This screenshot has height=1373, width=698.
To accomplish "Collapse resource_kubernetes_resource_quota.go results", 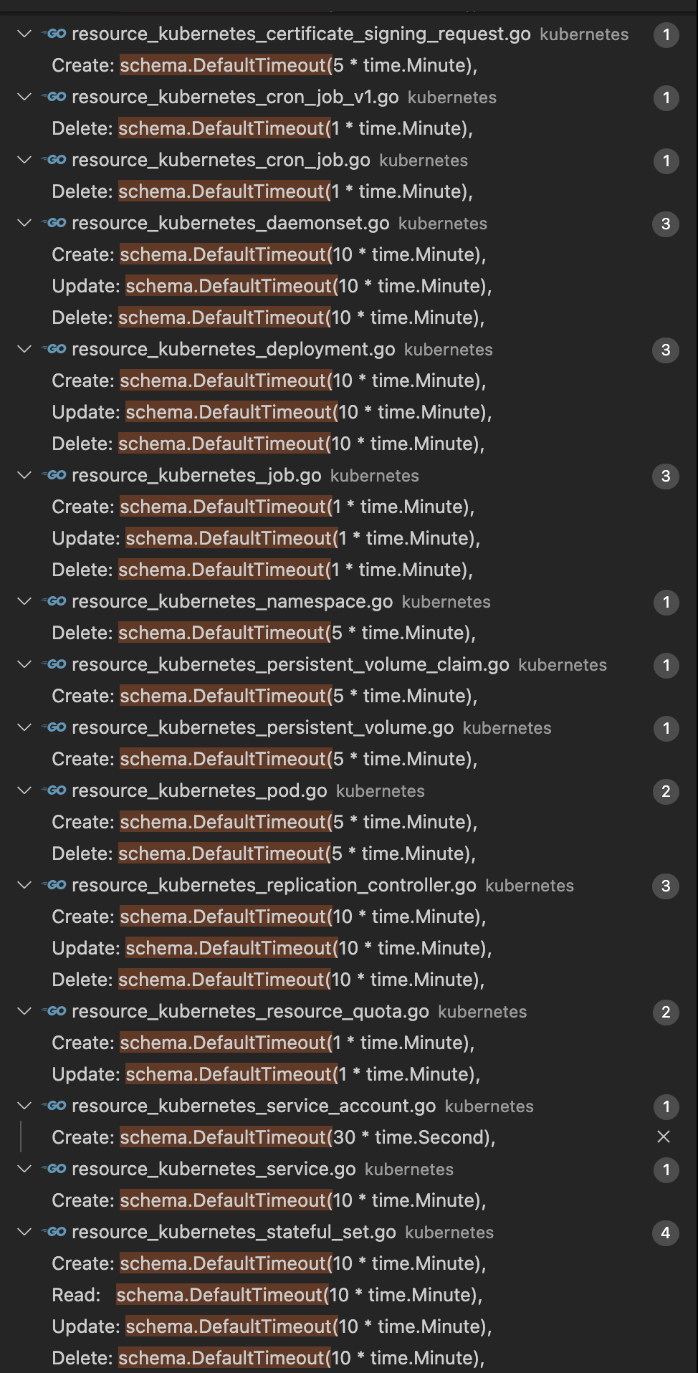I will 24,1011.
